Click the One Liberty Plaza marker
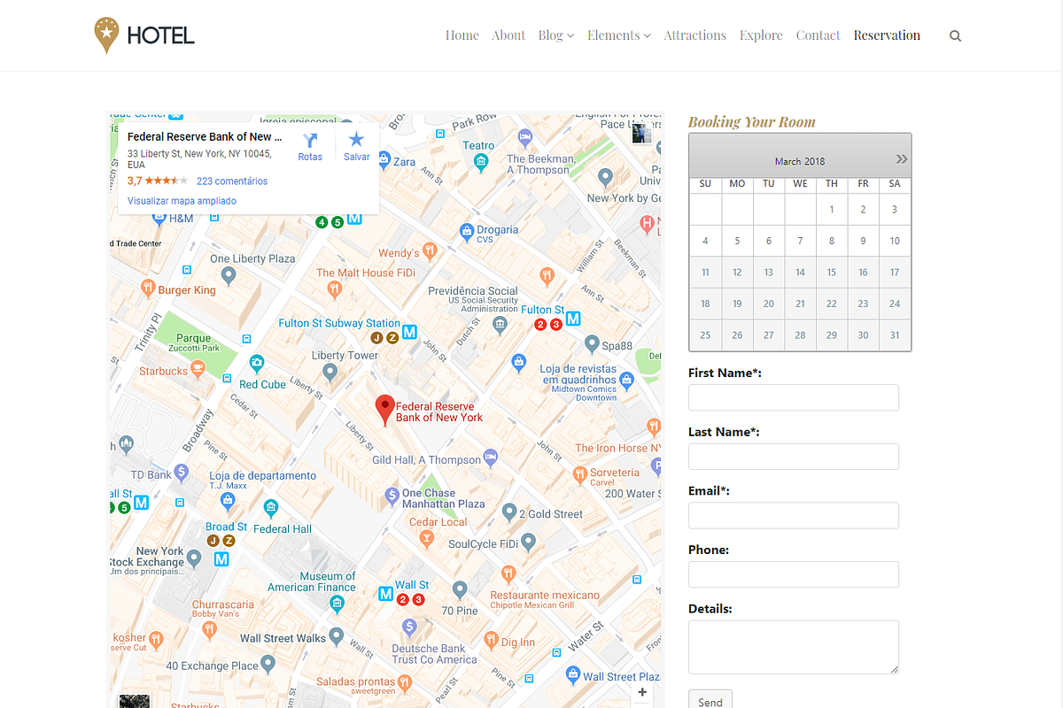The image size is (1063, 708). pyautogui.click(x=229, y=276)
